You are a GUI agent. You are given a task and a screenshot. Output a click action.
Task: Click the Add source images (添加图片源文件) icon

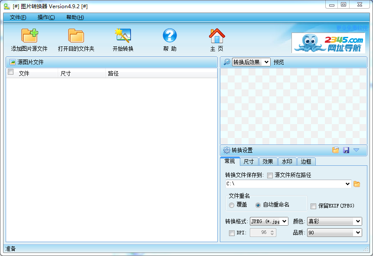coord(29,36)
